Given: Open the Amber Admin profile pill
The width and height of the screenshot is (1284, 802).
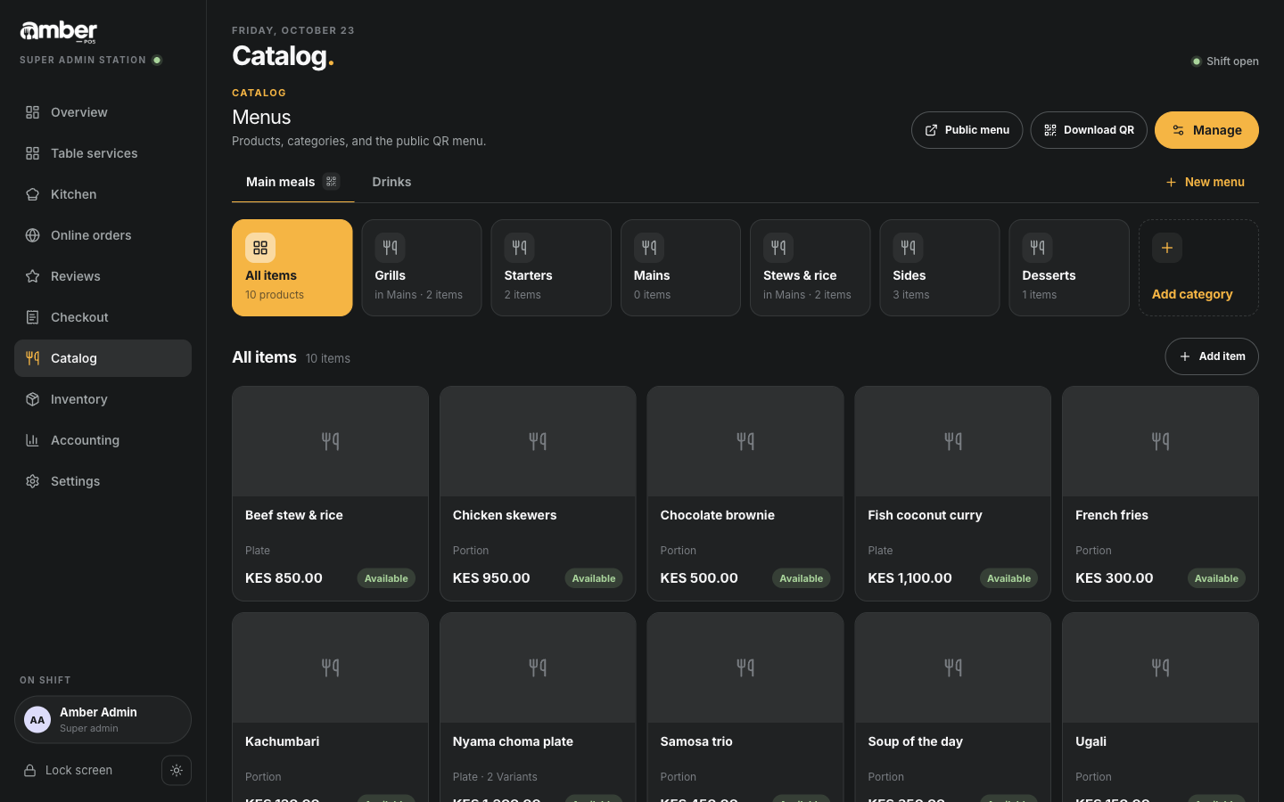Looking at the screenshot, I should coord(103,720).
